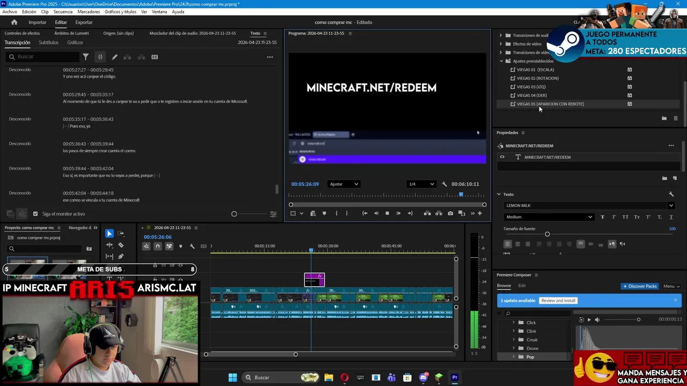Open the Ajustar zoom level dropdown
687x386 pixels.
pos(343,184)
